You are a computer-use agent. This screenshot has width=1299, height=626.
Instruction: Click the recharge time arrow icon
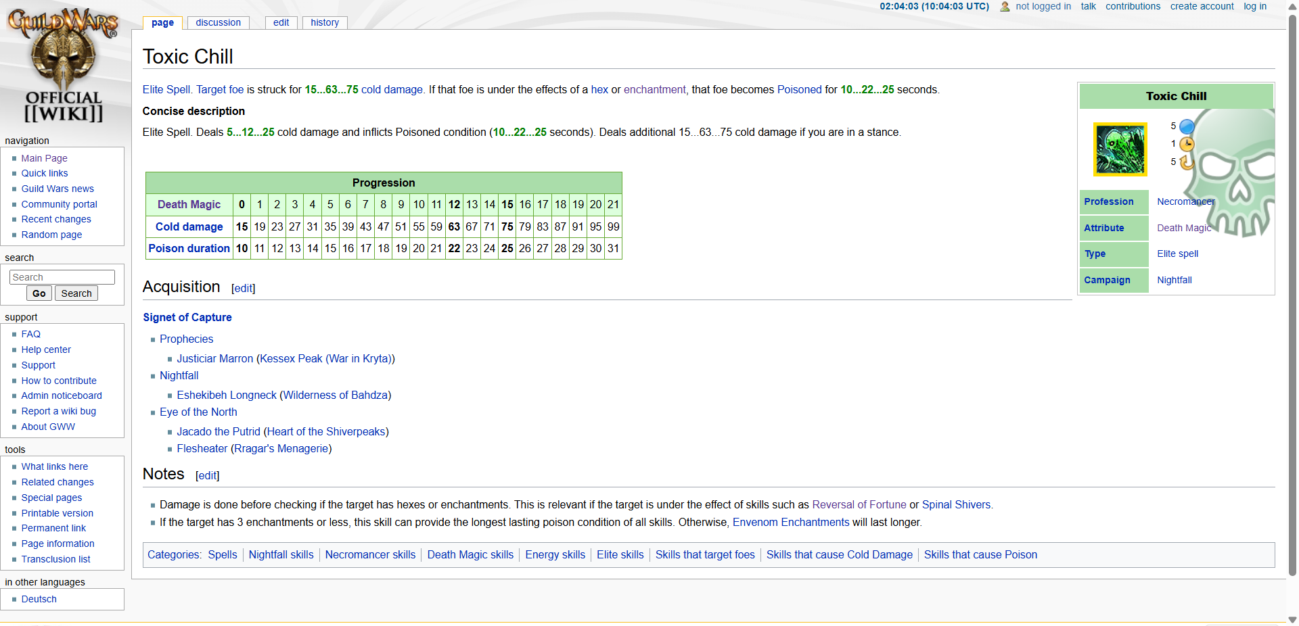[x=1186, y=162]
